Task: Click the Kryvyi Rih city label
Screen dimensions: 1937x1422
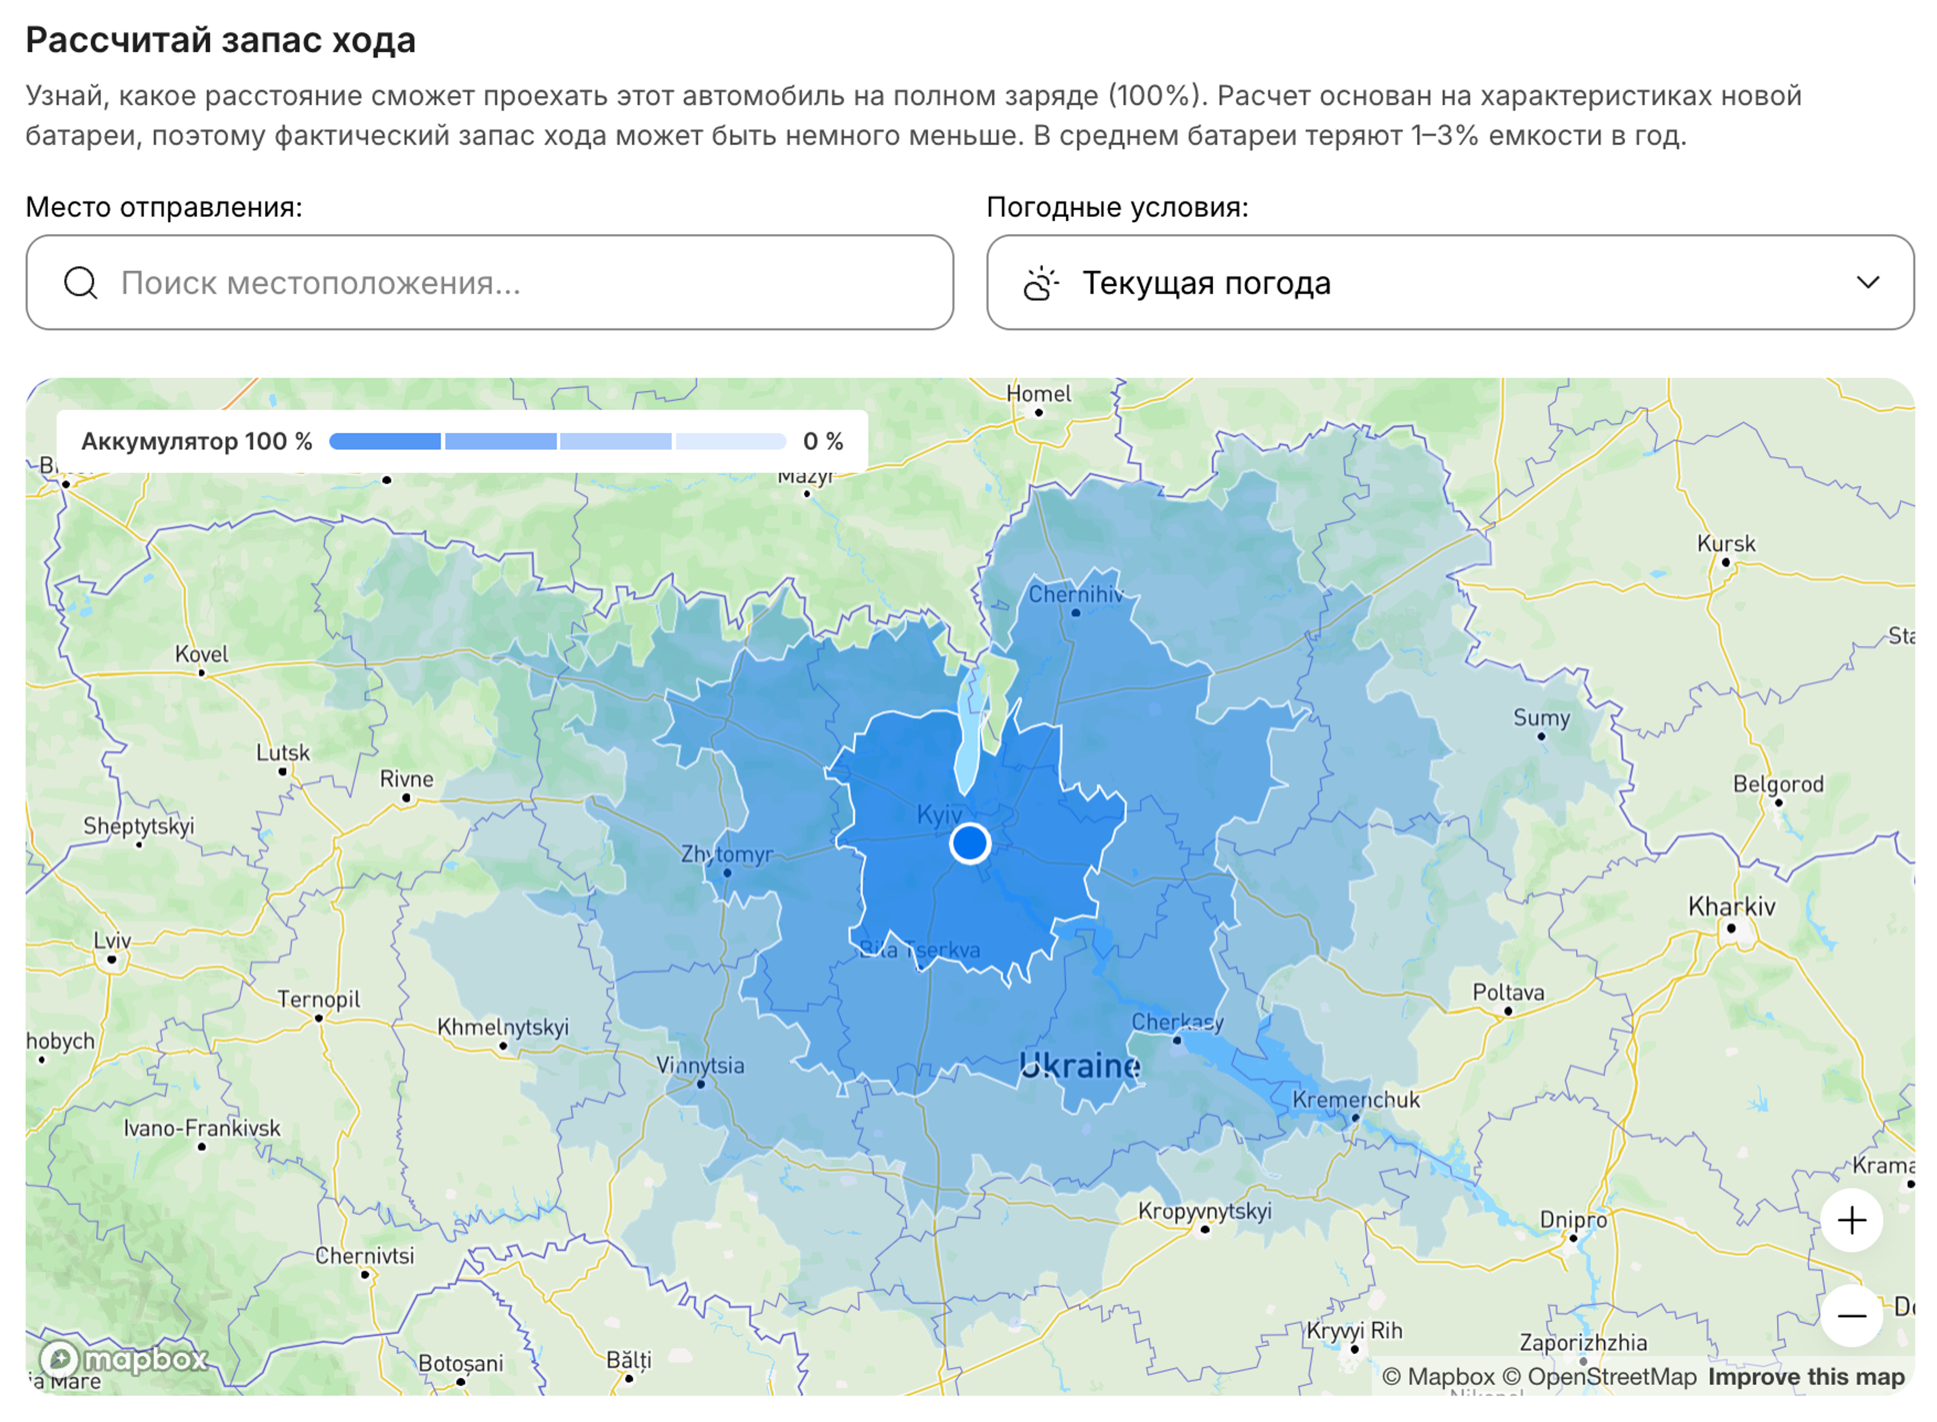Action: [x=1354, y=1330]
